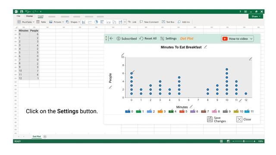Click the Share button
Viewport: 276px width, 155px height.
[256, 16]
